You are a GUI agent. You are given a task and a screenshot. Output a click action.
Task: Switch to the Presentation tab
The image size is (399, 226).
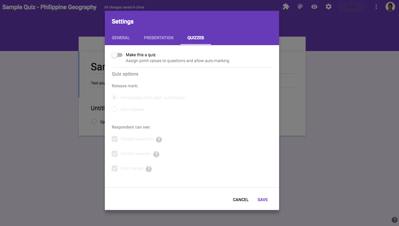(x=159, y=38)
